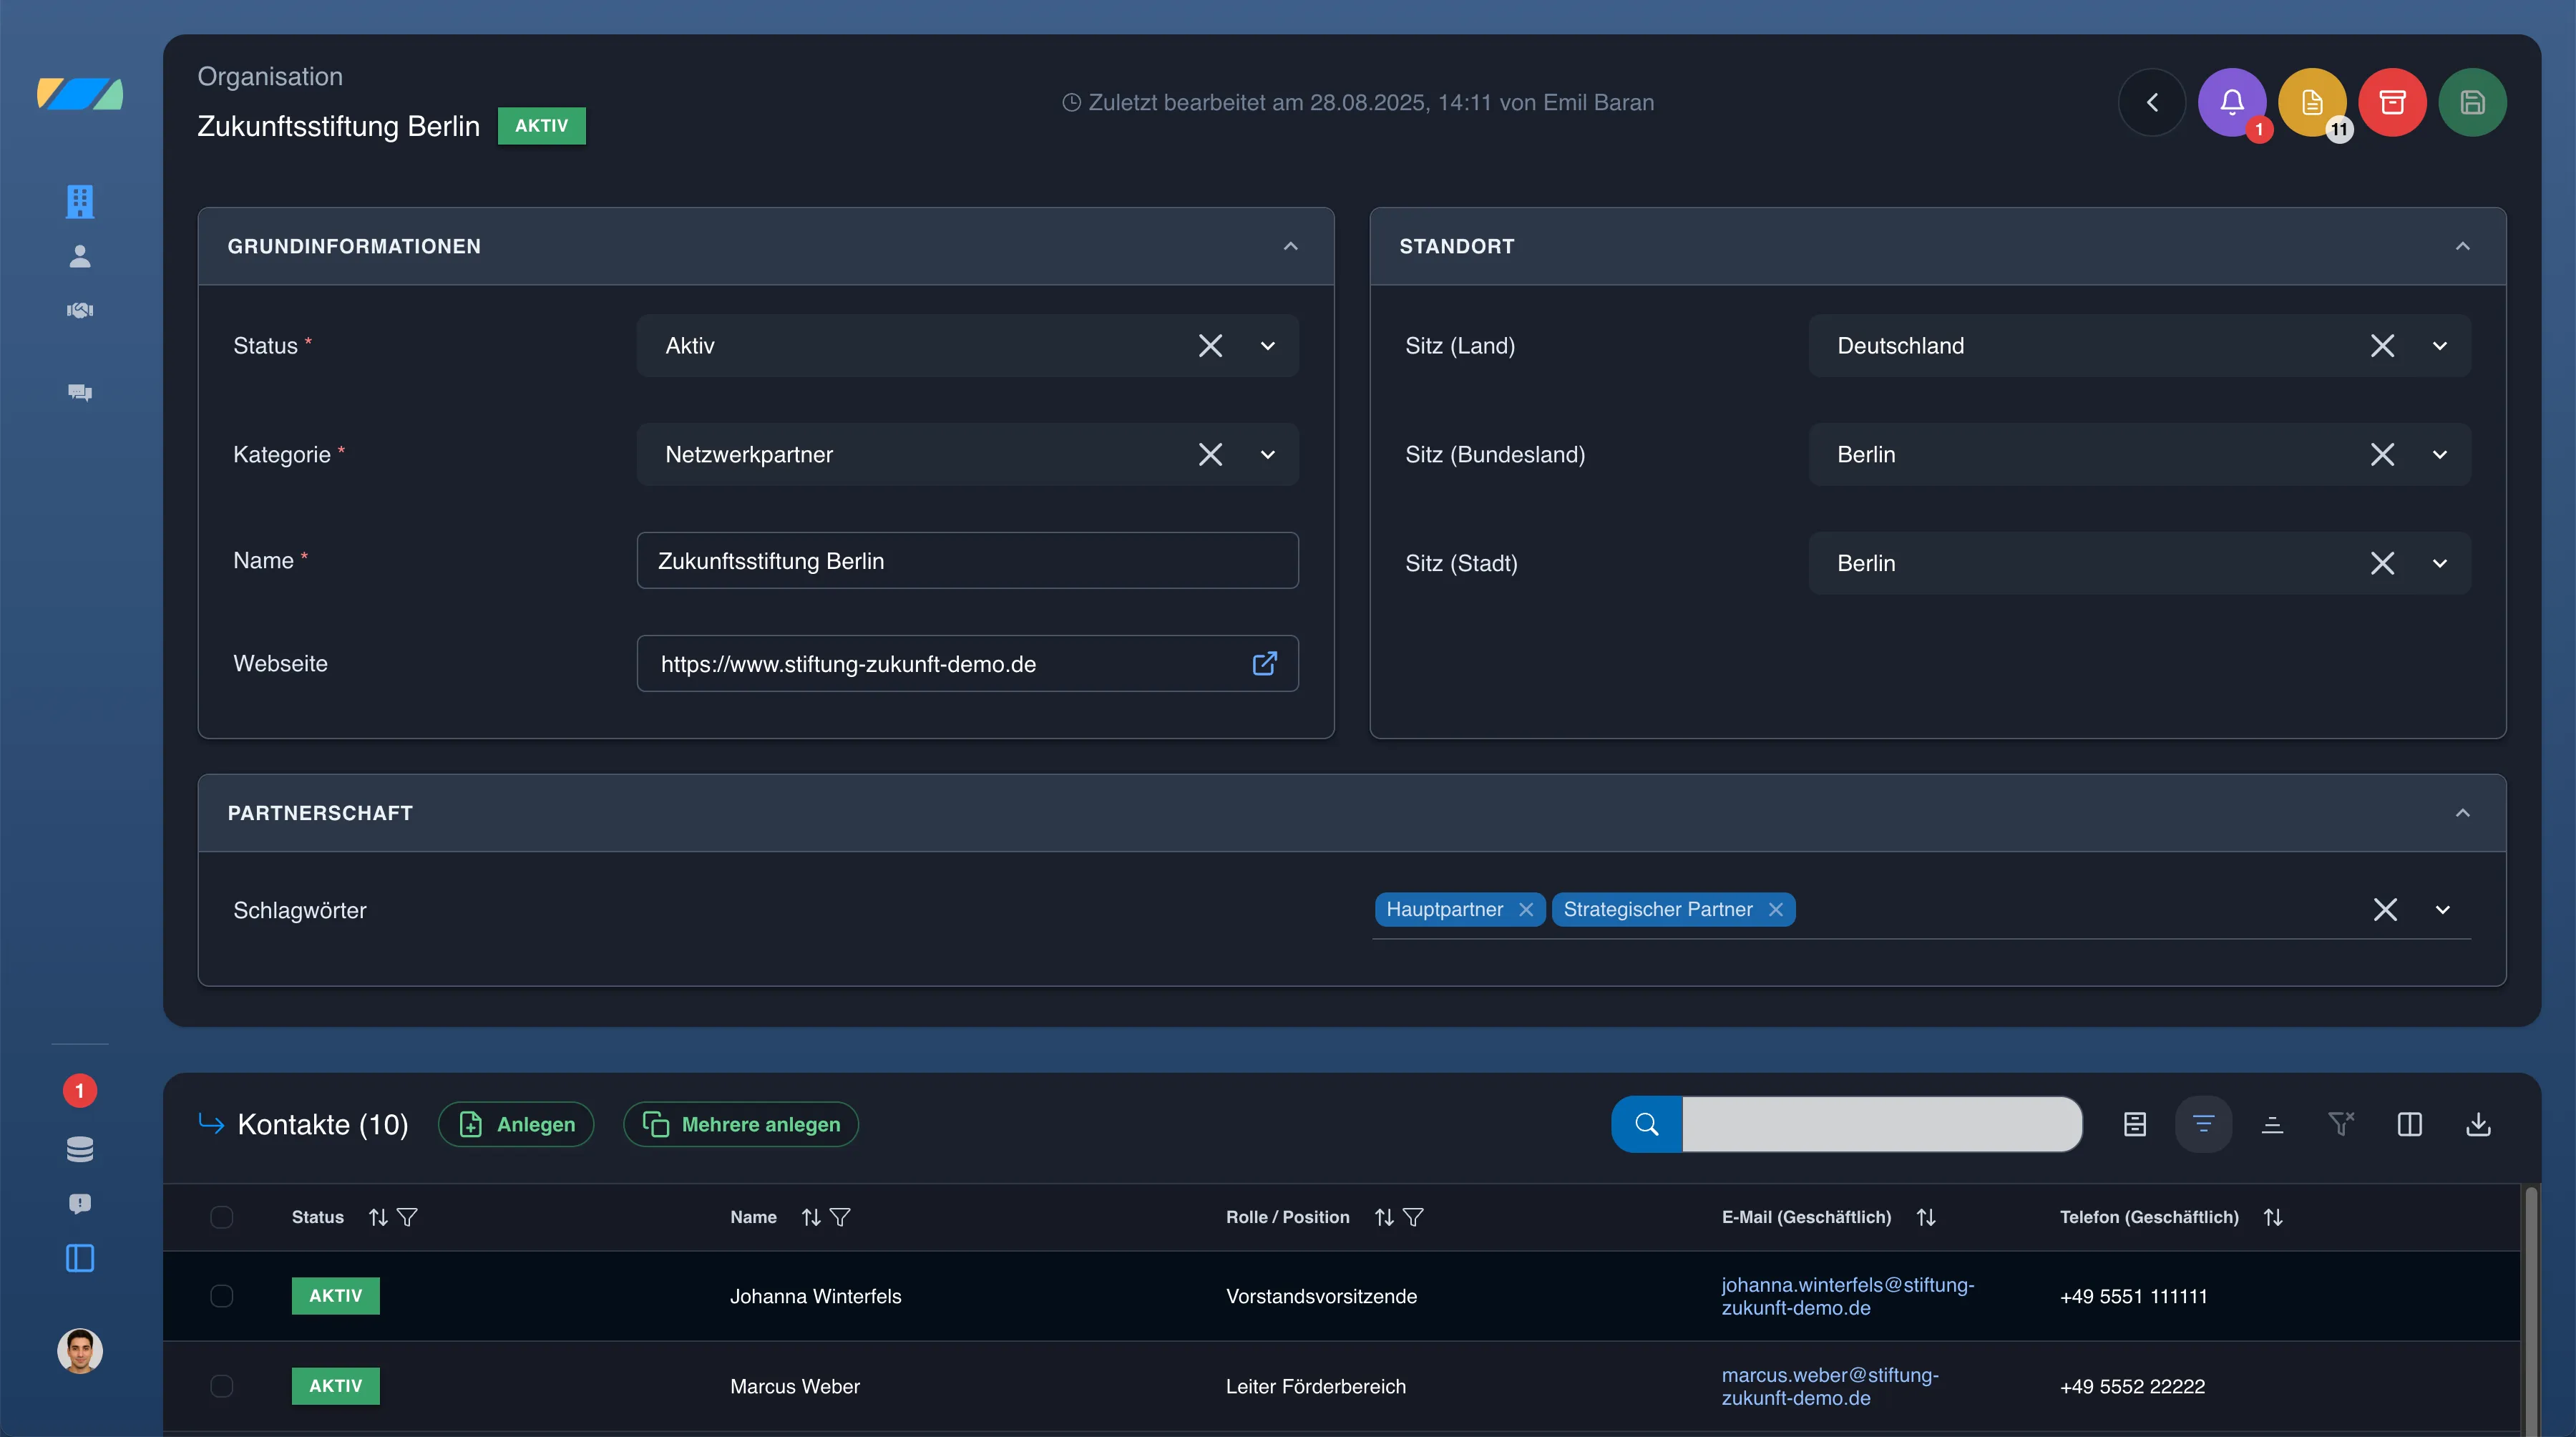Screen dimensions: 2576x1437
Task: Click into the Name input field
Action: click(x=967, y=561)
